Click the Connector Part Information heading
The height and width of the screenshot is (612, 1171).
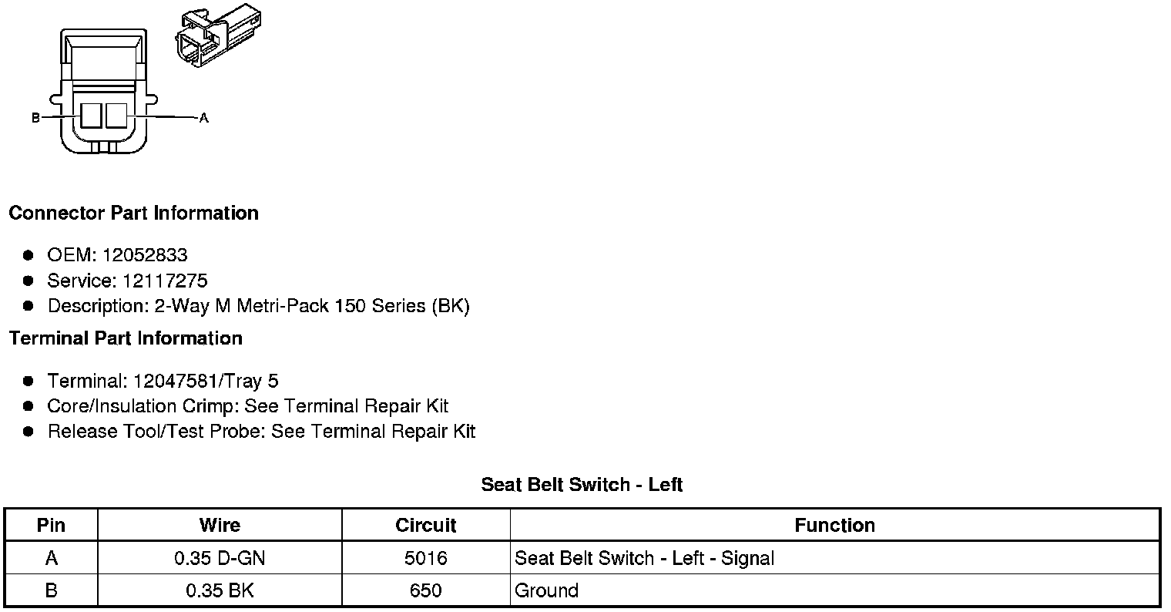point(133,213)
